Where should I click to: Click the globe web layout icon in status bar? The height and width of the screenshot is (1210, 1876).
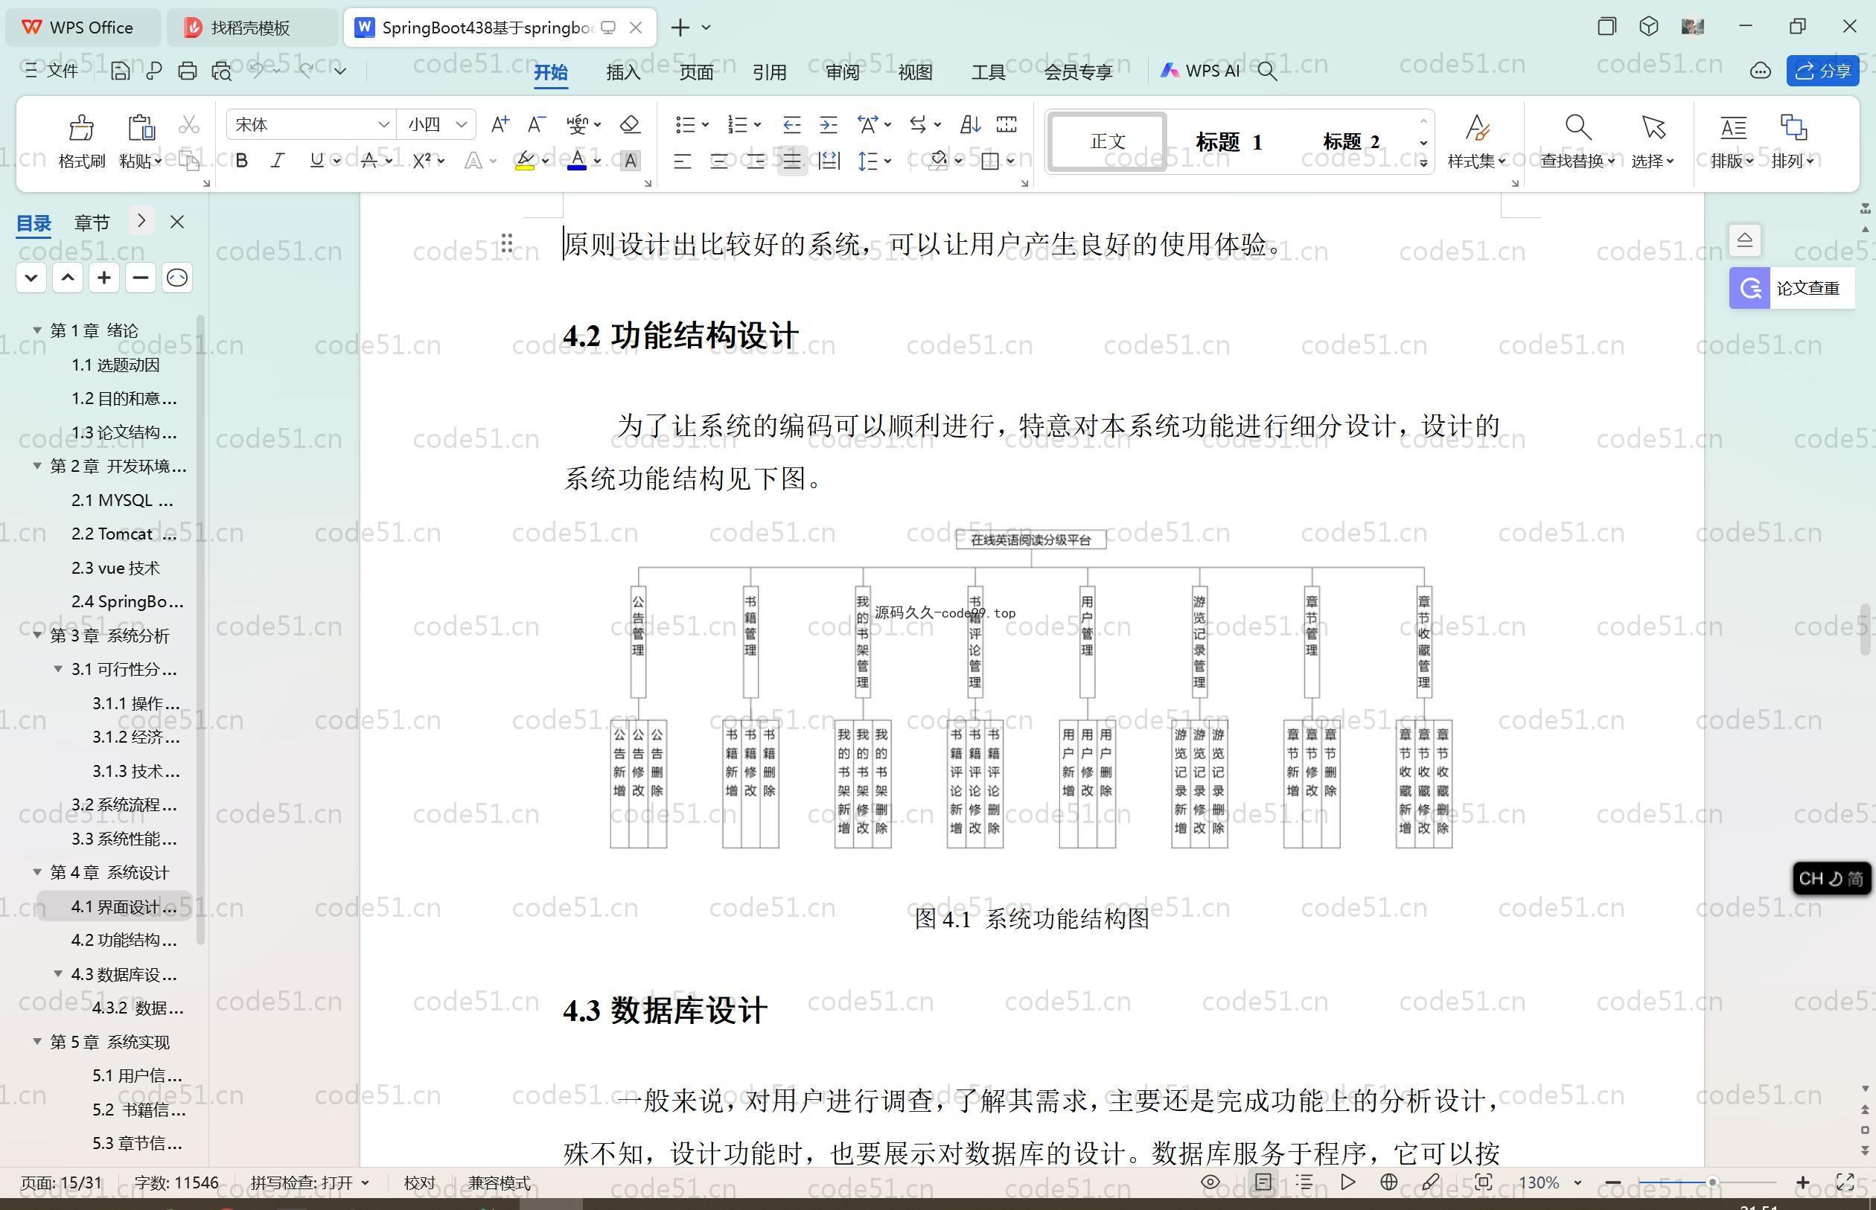click(x=1388, y=1182)
